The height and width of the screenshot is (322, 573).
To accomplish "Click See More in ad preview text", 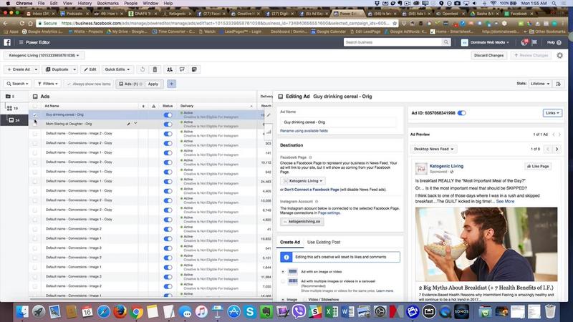I will (505, 202).
